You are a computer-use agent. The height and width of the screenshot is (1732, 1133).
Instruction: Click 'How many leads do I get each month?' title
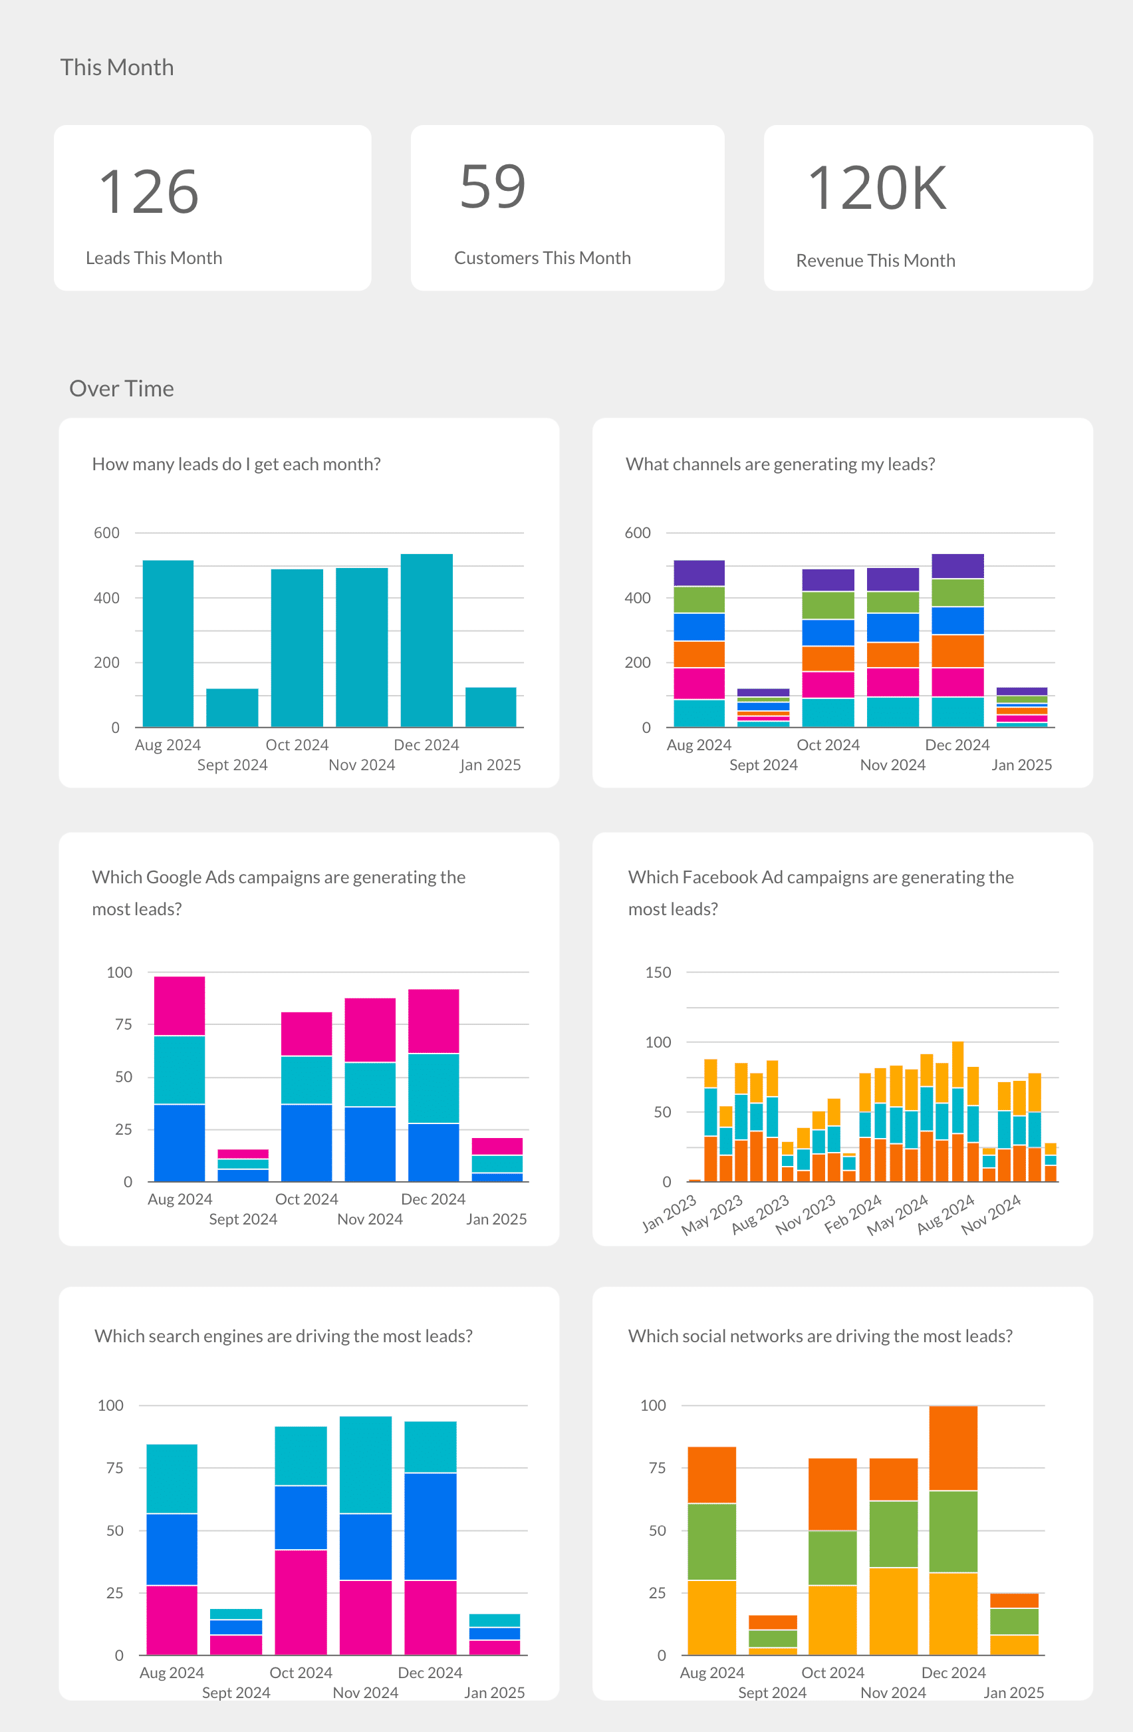237,464
